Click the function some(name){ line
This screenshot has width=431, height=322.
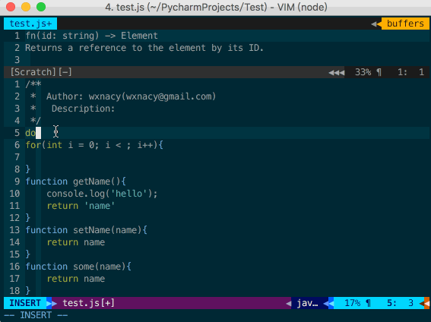point(78,267)
